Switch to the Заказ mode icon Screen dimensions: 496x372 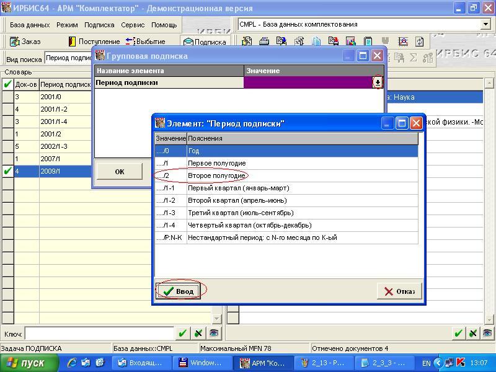(x=26, y=42)
